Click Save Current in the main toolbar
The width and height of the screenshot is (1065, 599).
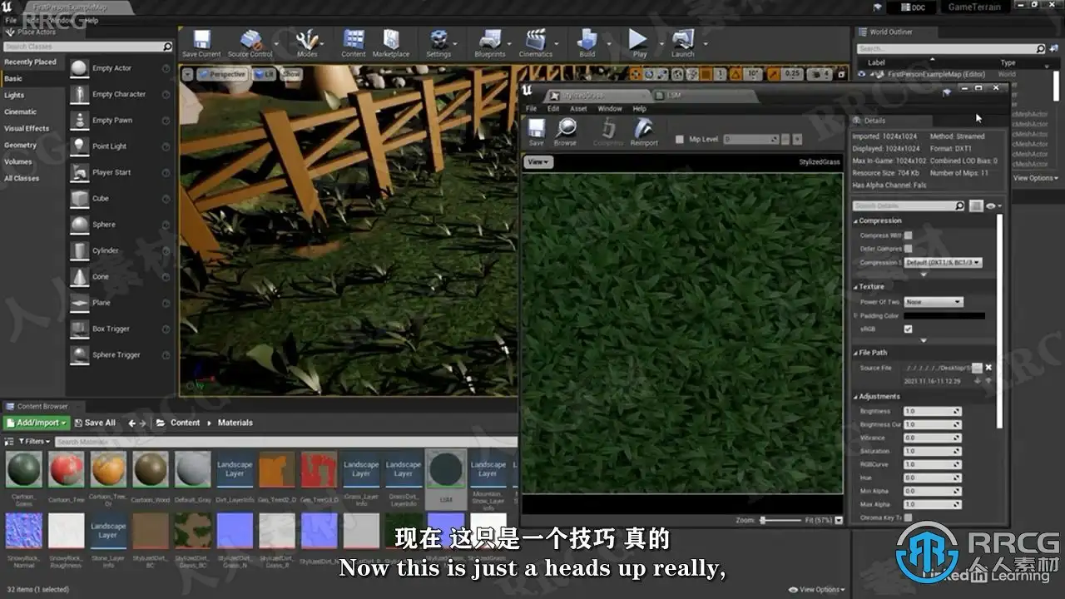click(x=201, y=44)
